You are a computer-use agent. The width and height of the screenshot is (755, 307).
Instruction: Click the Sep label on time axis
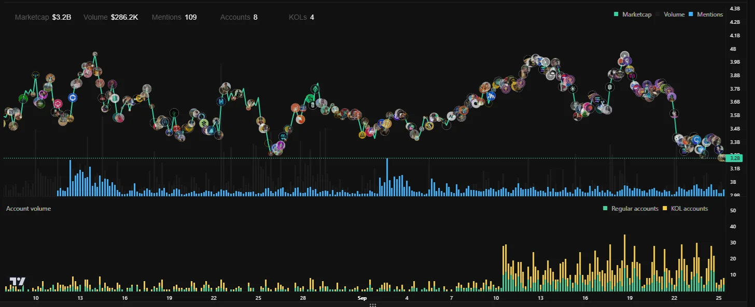point(362,299)
